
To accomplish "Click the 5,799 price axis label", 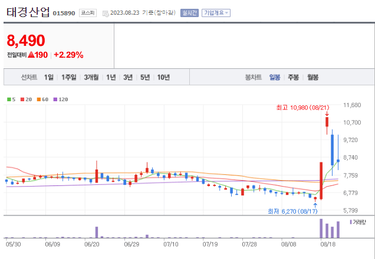I will tap(352, 211).
